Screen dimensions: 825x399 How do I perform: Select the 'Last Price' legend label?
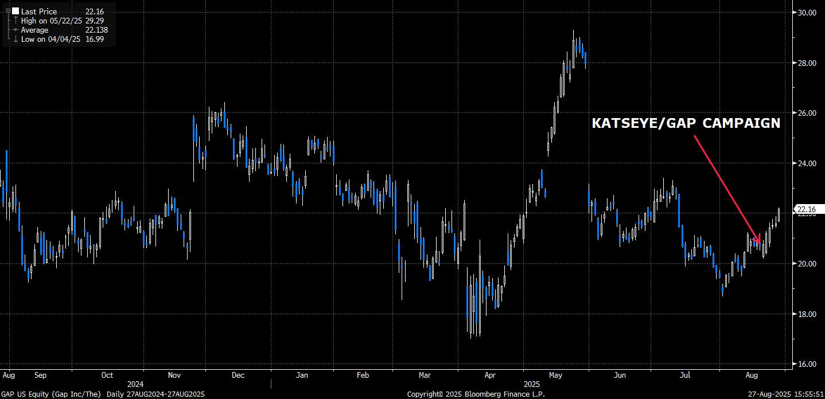(x=40, y=11)
